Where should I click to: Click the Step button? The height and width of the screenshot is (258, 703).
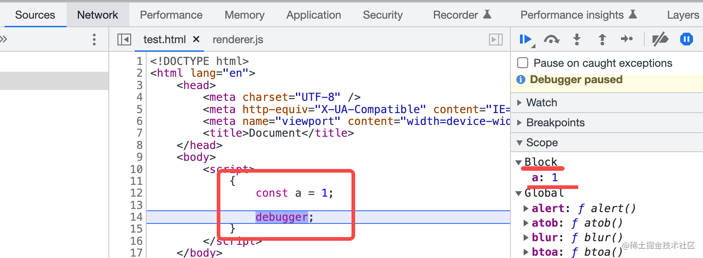click(x=627, y=40)
